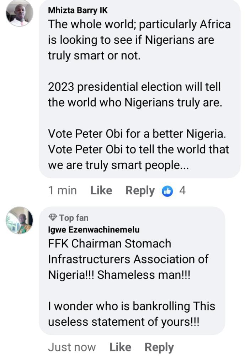Click the "2023 presidential election" paragraph
This screenshot has width=250, height=356.
point(135,95)
